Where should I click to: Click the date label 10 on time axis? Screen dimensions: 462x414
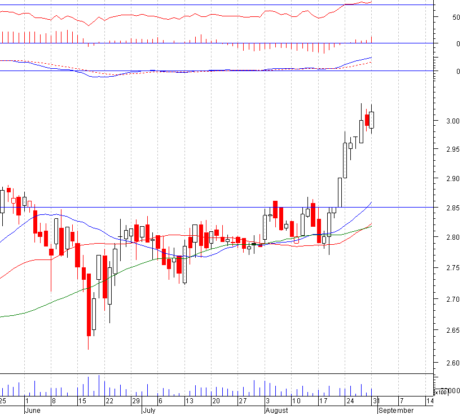click(296, 400)
